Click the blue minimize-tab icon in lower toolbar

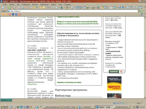click(13, 14)
